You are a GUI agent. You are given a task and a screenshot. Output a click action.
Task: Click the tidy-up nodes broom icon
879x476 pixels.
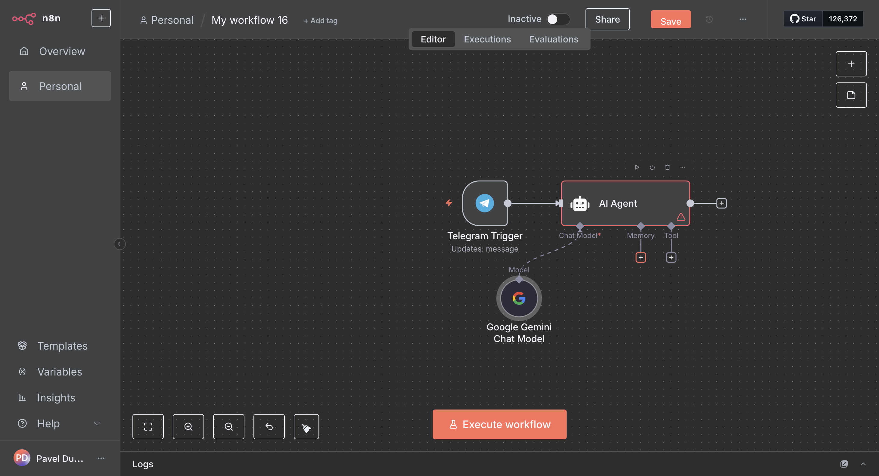(306, 427)
